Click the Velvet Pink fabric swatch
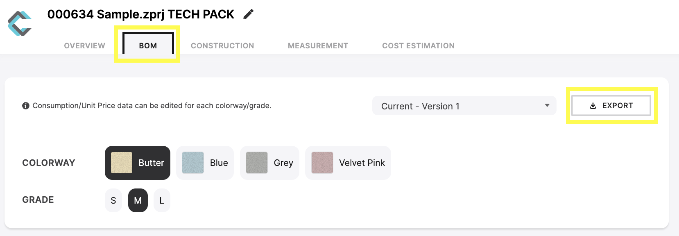 point(322,163)
